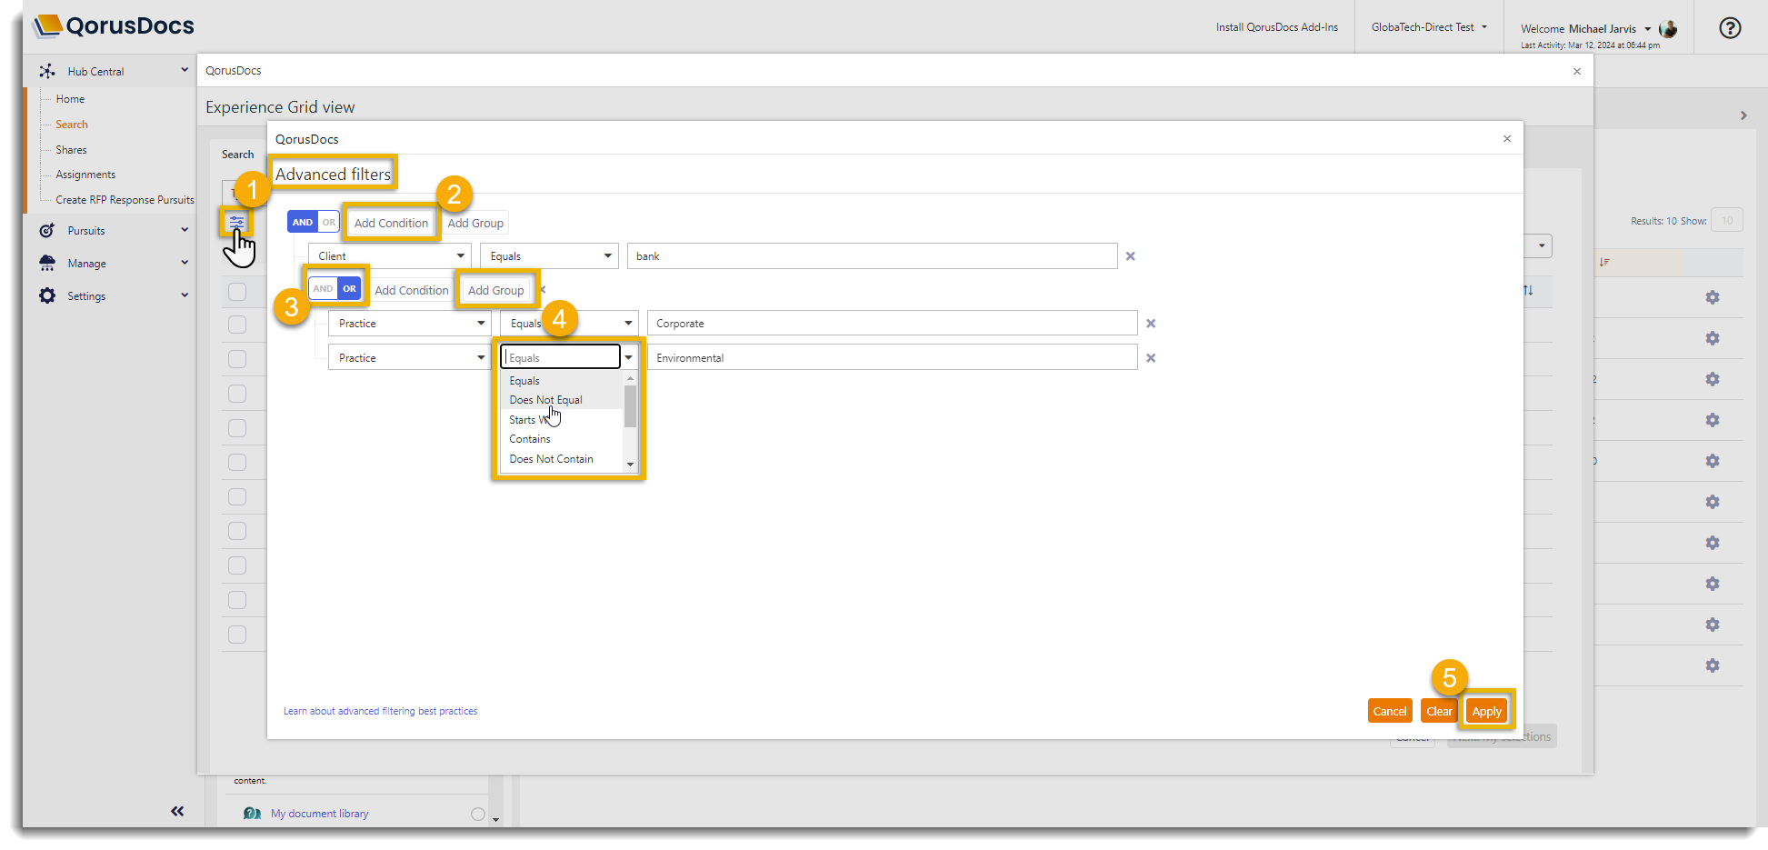Click the Environmental value input field
This screenshot has height=850, width=1768.
tap(892, 358)
